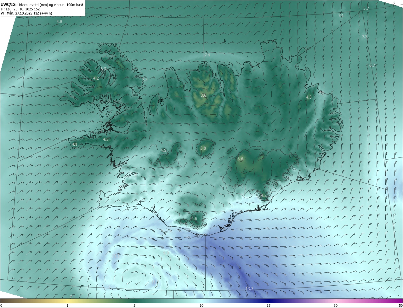The width and height of the screenshot is (403, 308).
Task: Click the 5.8 value over northwest sea
Action: (x=59, y=22)
